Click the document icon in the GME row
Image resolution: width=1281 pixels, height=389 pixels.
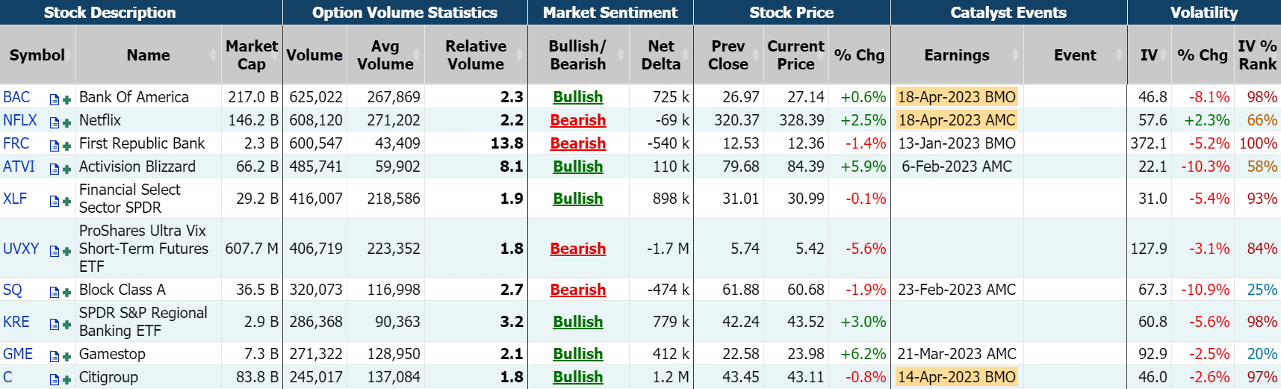click(x=55, y=356)
